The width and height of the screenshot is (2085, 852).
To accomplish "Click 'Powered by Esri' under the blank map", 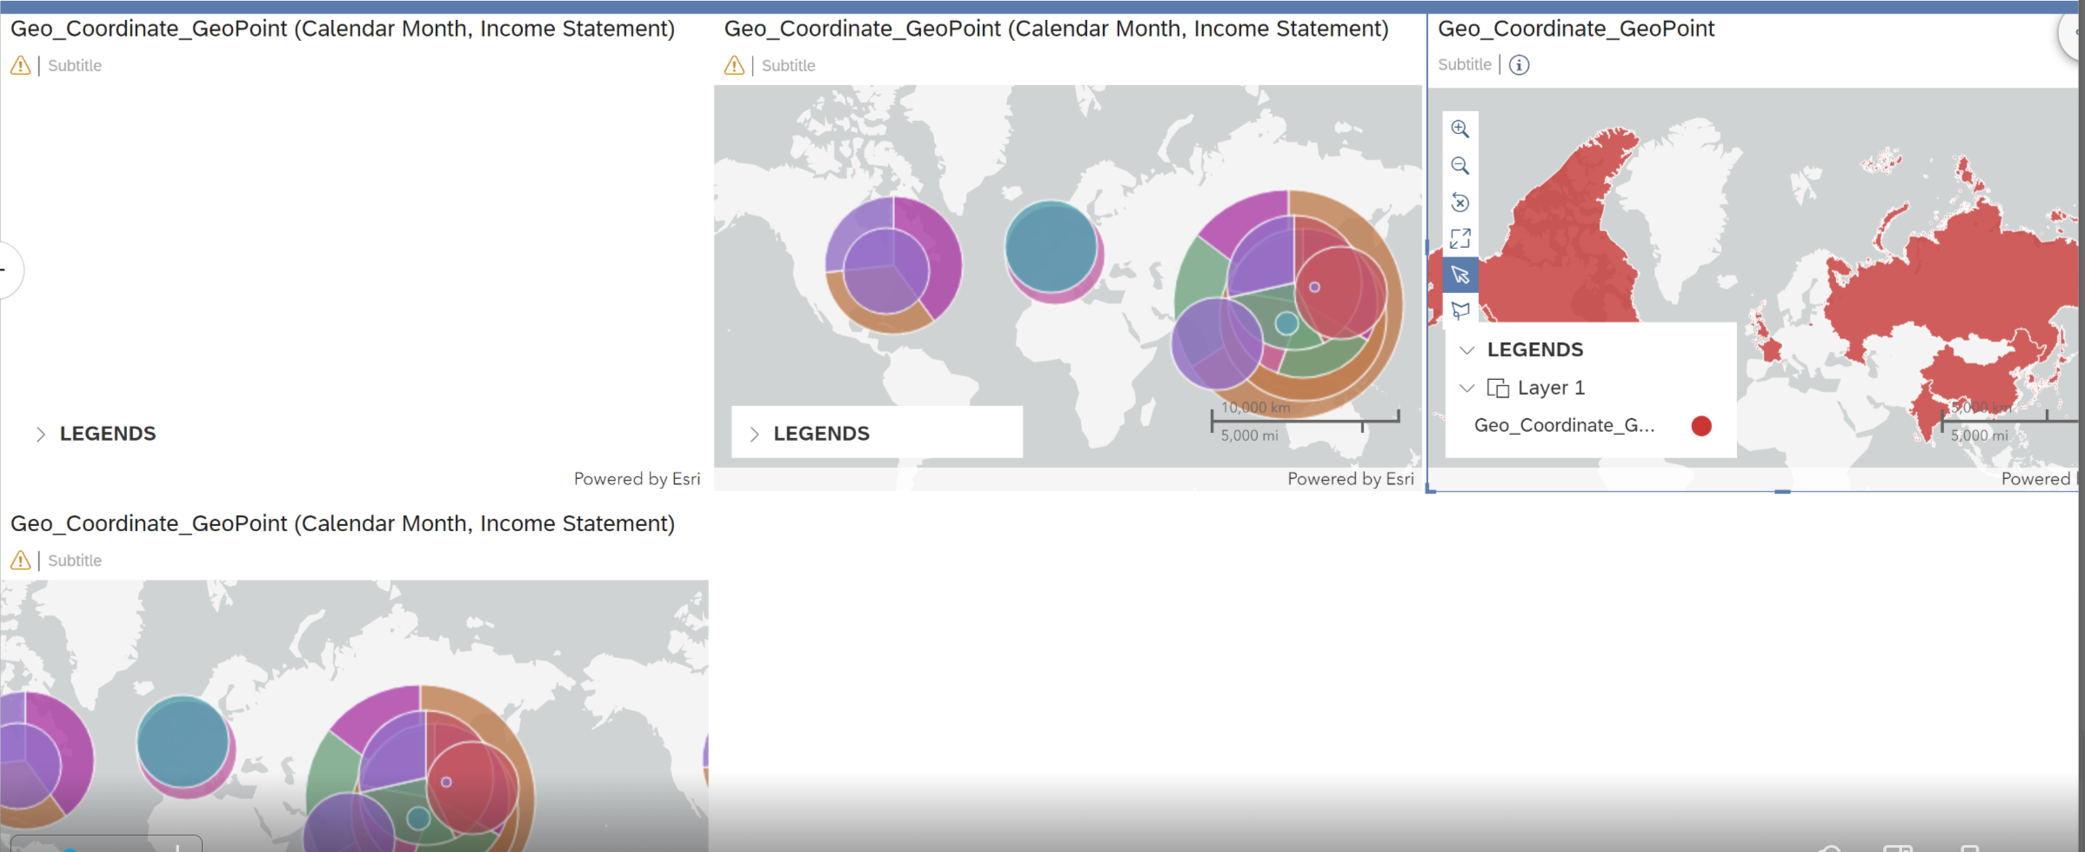I will coord(637,479).
